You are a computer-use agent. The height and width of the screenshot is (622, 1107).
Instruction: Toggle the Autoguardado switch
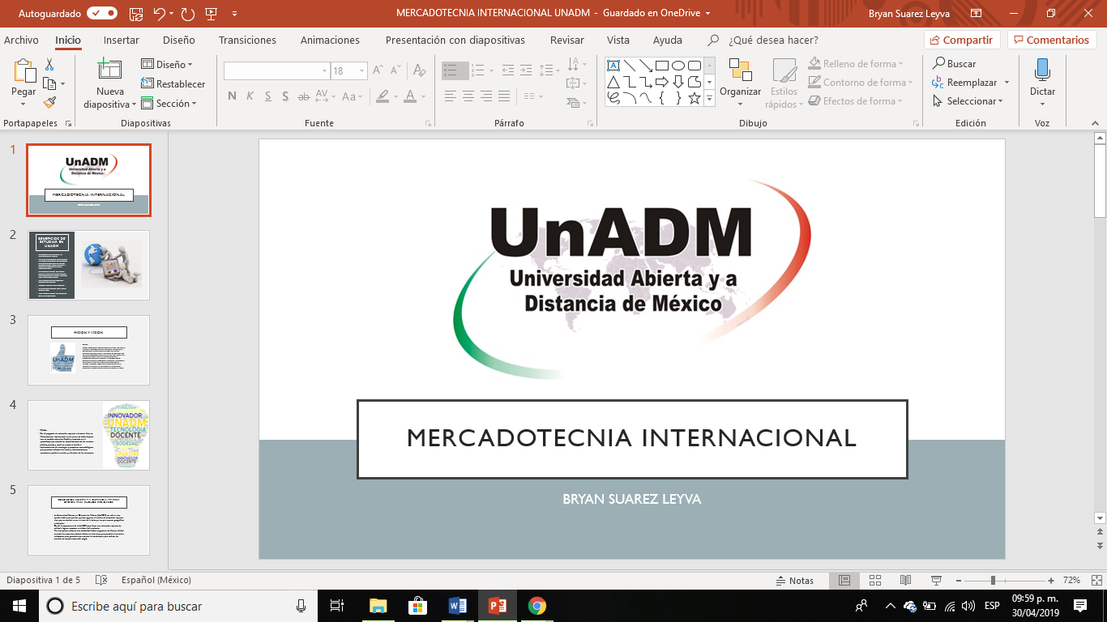click(102, 14)
